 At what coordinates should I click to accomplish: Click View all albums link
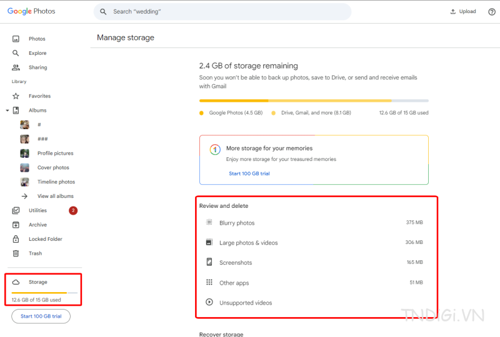point(56,196)
